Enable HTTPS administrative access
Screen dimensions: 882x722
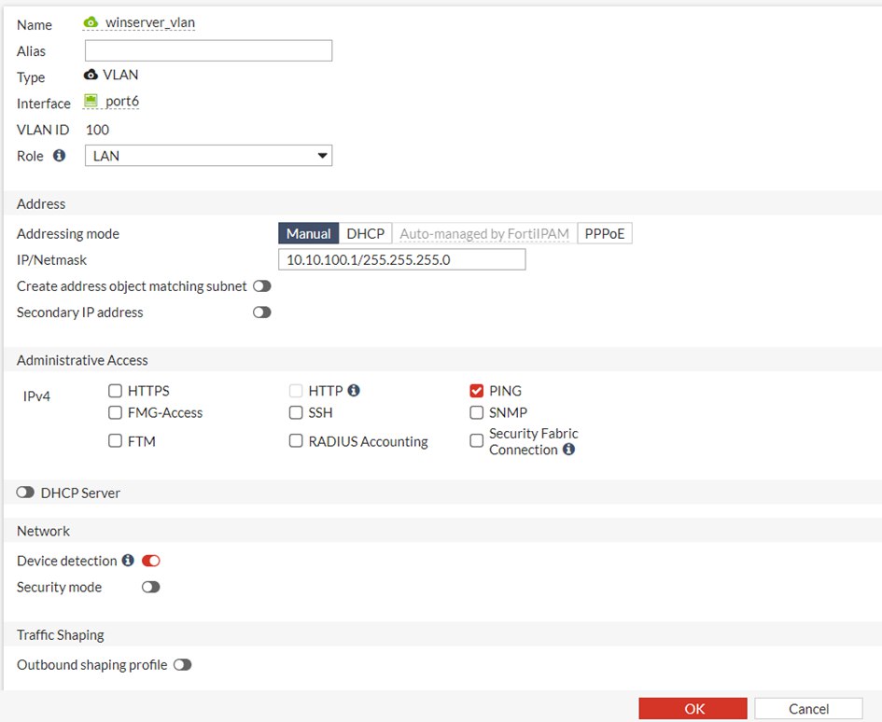click(x=115, y=390)
